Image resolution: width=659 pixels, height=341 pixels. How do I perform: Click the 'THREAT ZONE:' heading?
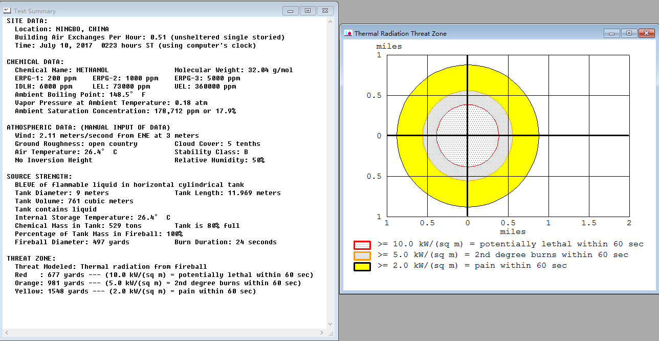click(31, 259)
